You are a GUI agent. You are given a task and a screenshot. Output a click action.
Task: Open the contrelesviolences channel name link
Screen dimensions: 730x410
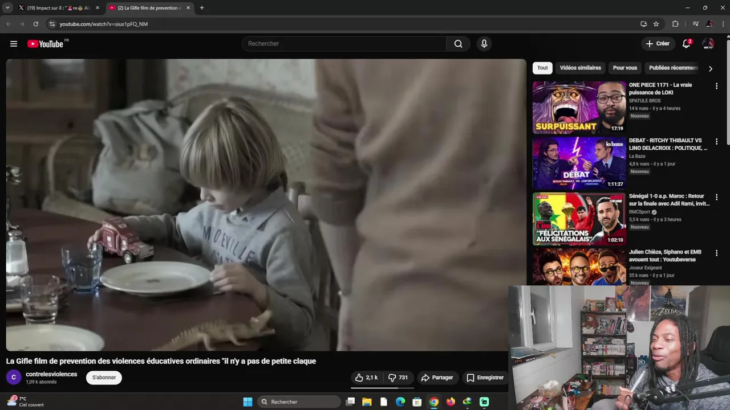pos(51,374)
